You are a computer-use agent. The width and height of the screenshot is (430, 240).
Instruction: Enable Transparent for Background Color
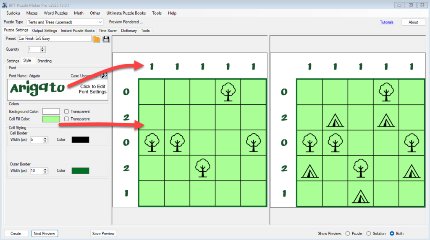click(67, 111)
